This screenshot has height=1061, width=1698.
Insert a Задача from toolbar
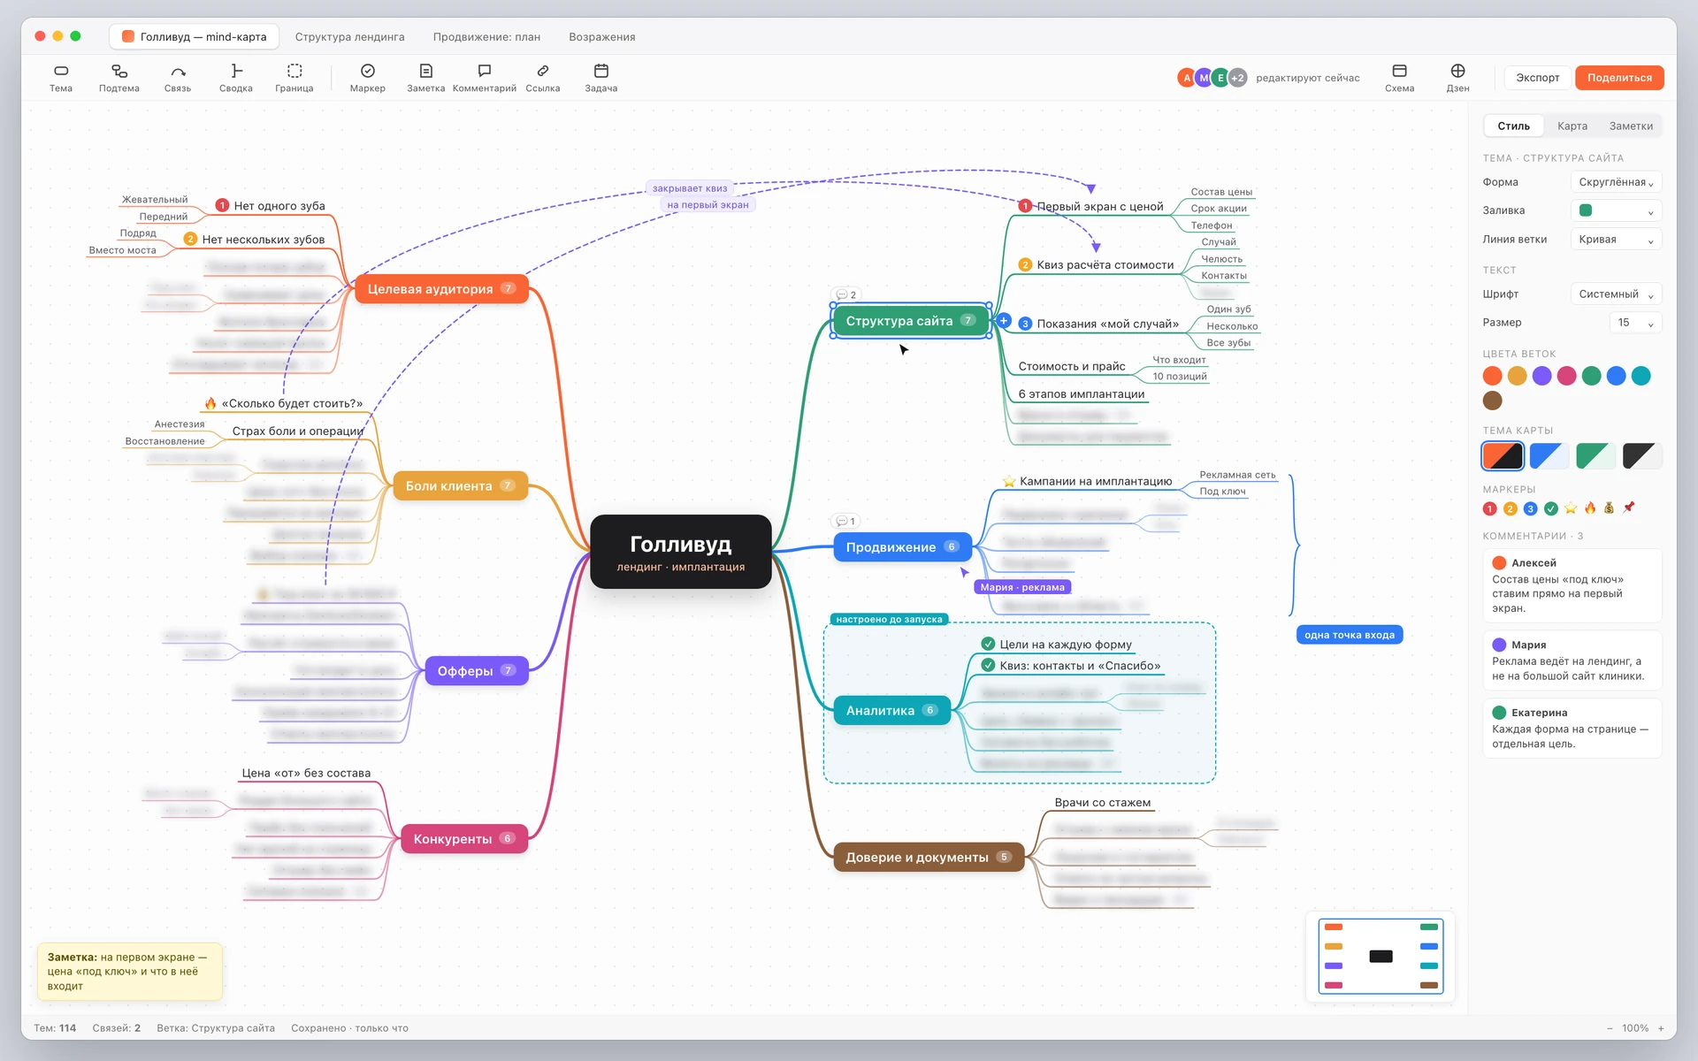tap(601, 78)
